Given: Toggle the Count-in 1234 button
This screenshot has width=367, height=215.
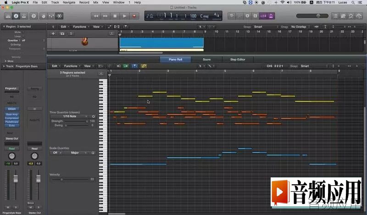Looking at the screenshot, I should pos(263,16).
